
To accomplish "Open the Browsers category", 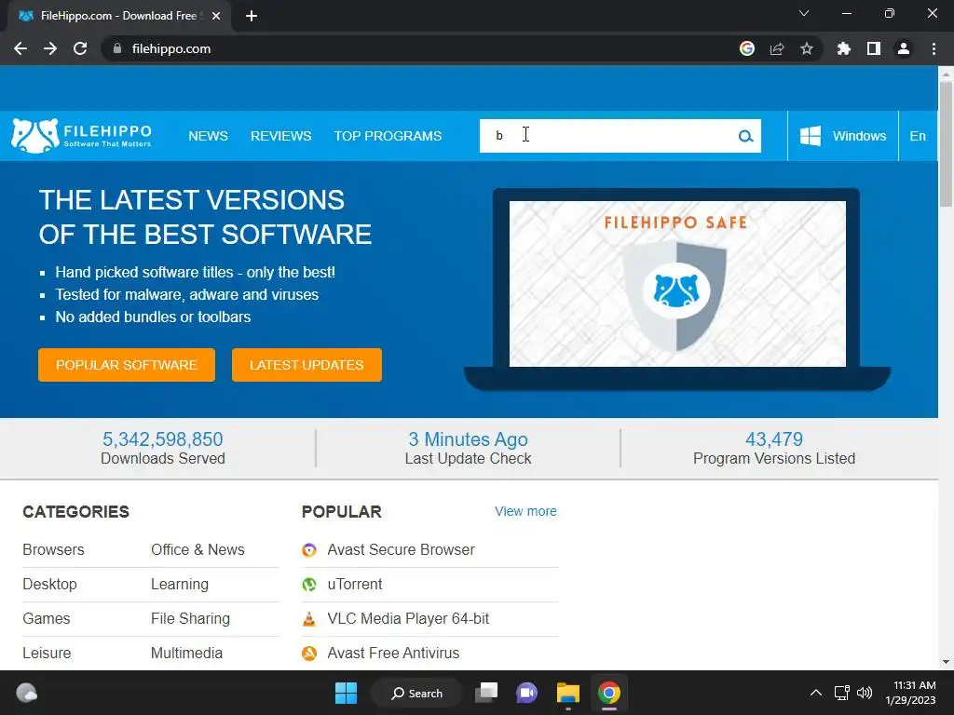I will 53,549.
